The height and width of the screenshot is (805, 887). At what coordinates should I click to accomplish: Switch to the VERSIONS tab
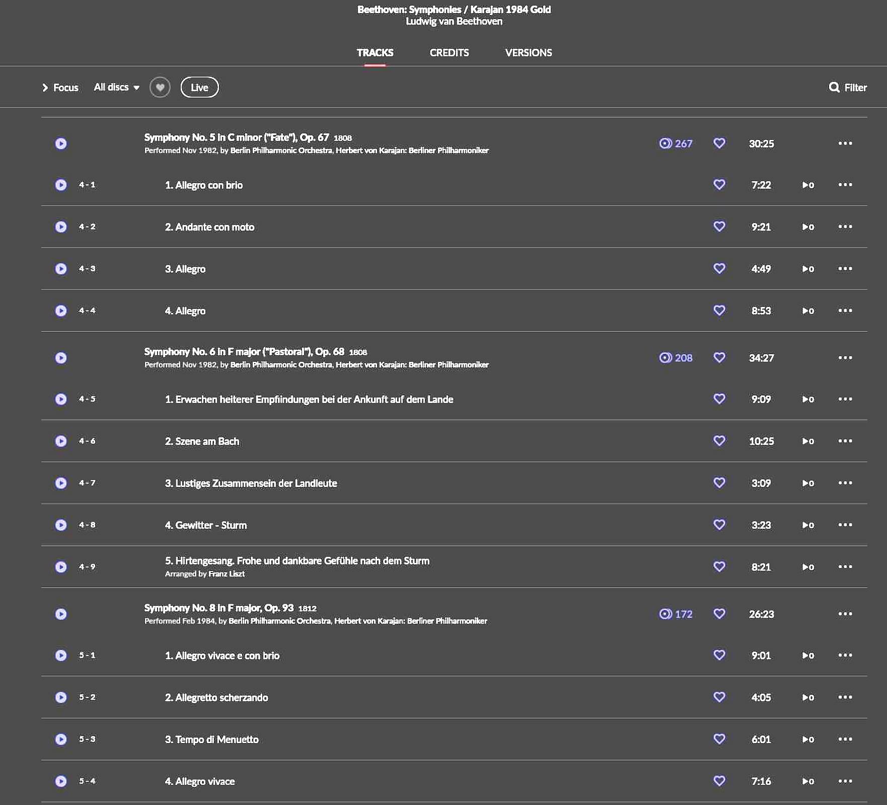[529, 53]
